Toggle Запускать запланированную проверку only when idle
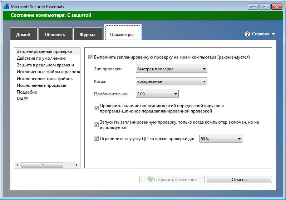 [96, 125]
